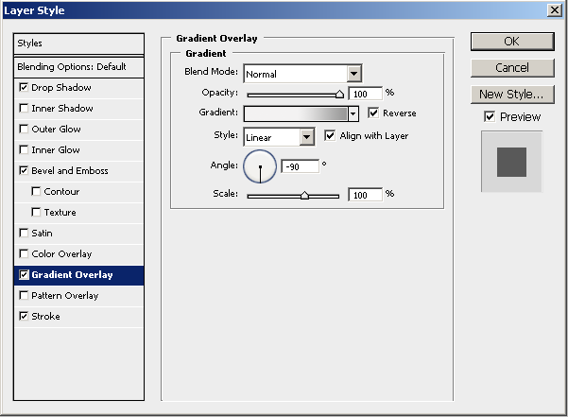Expand the Style Linear dropdown
568x417 pixels.
pyautogui.click(x=306, y=137)
